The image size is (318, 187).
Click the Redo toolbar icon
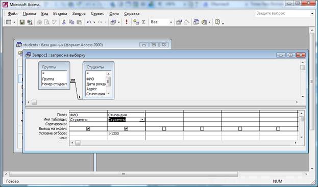[100, 22]
